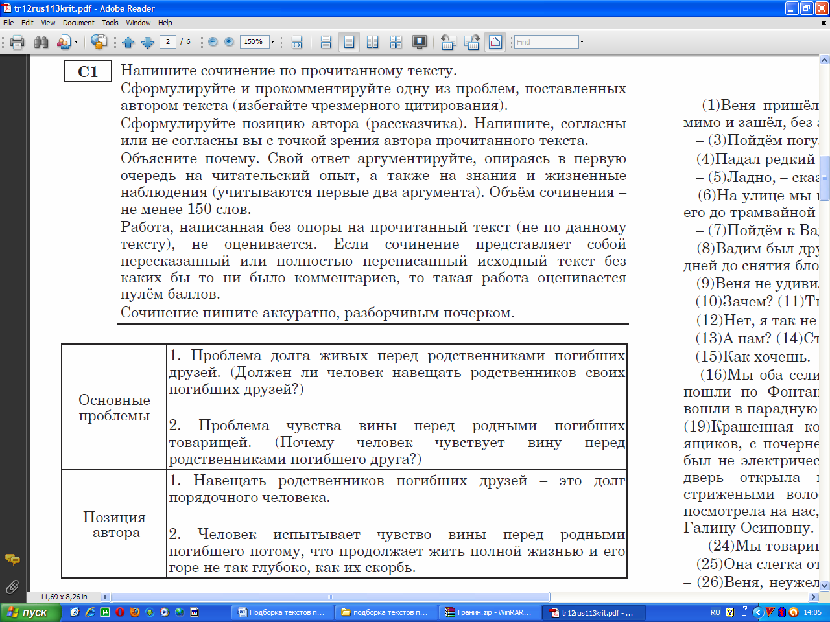Open the Document menu
Image resolution: width=830 pixels, height=622 pixels.
click(78, 23)
